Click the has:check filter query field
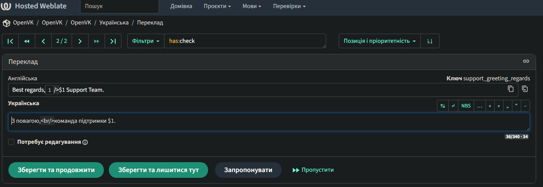This screenshot has width=543, height=187. 245,41
